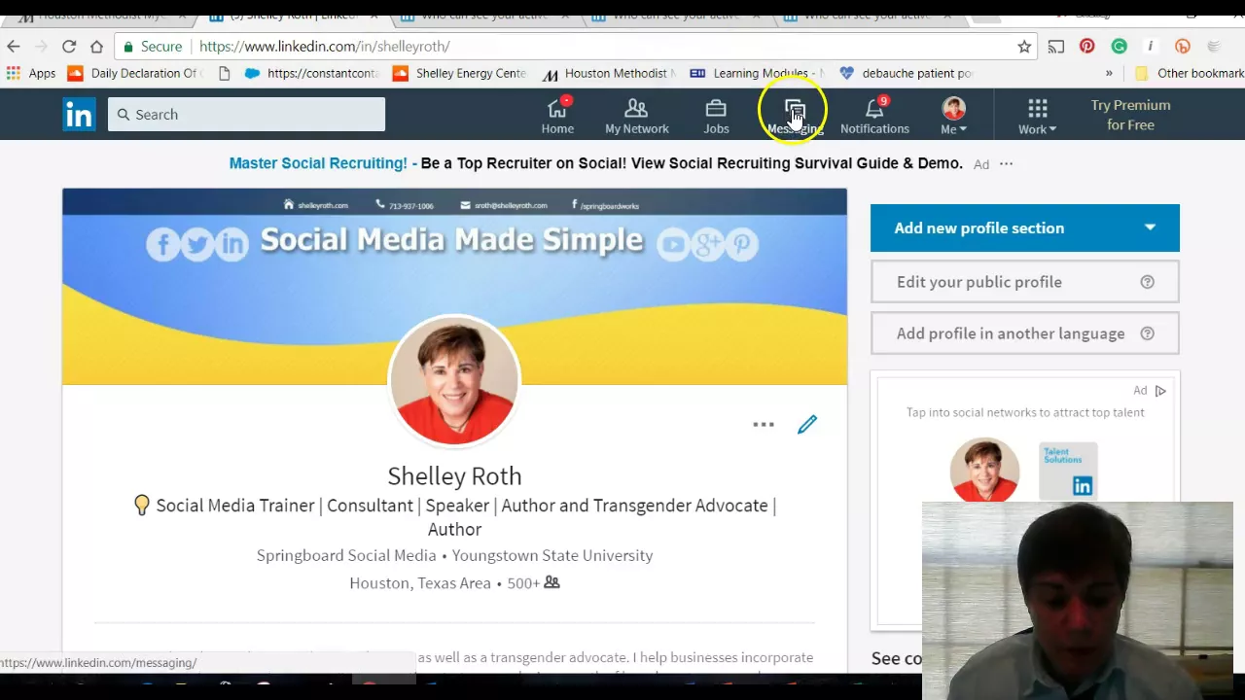
Task: Click 'Houston, Texas Area' location text
Action: pyautogui.click(x=420, y=583)
